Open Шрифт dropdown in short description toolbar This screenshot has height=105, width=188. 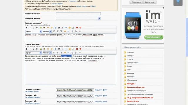[x=33, y=32]
